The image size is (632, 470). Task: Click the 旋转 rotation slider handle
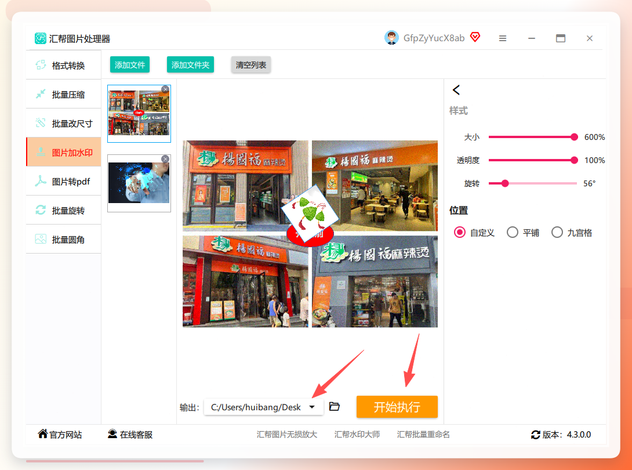[504, 183]
